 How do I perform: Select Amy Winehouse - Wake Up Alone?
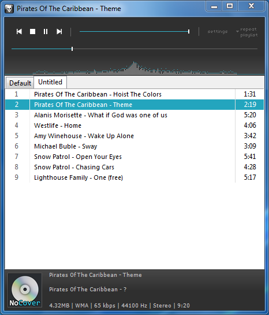click(134, 136)
